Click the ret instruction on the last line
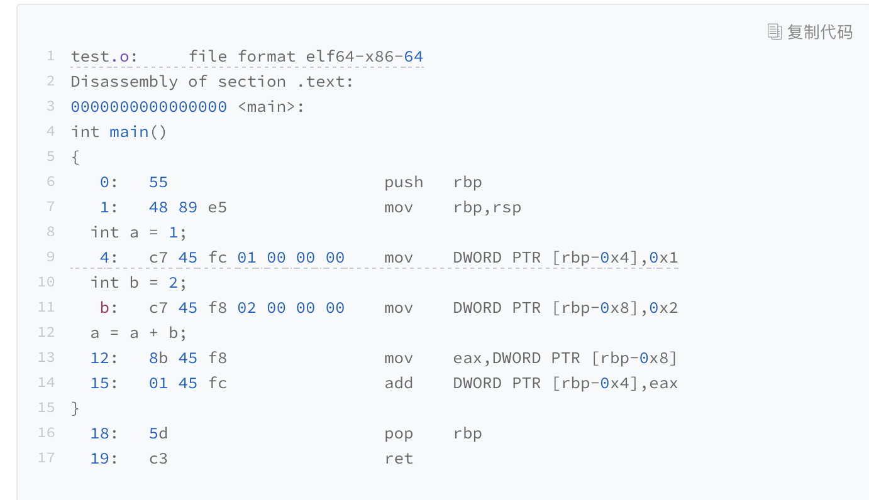 [399, 459]
